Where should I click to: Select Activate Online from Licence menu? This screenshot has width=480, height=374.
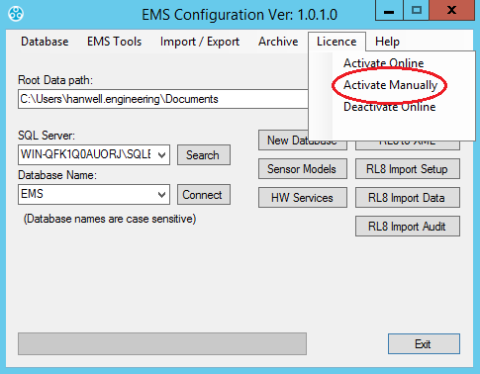(384, 63)
